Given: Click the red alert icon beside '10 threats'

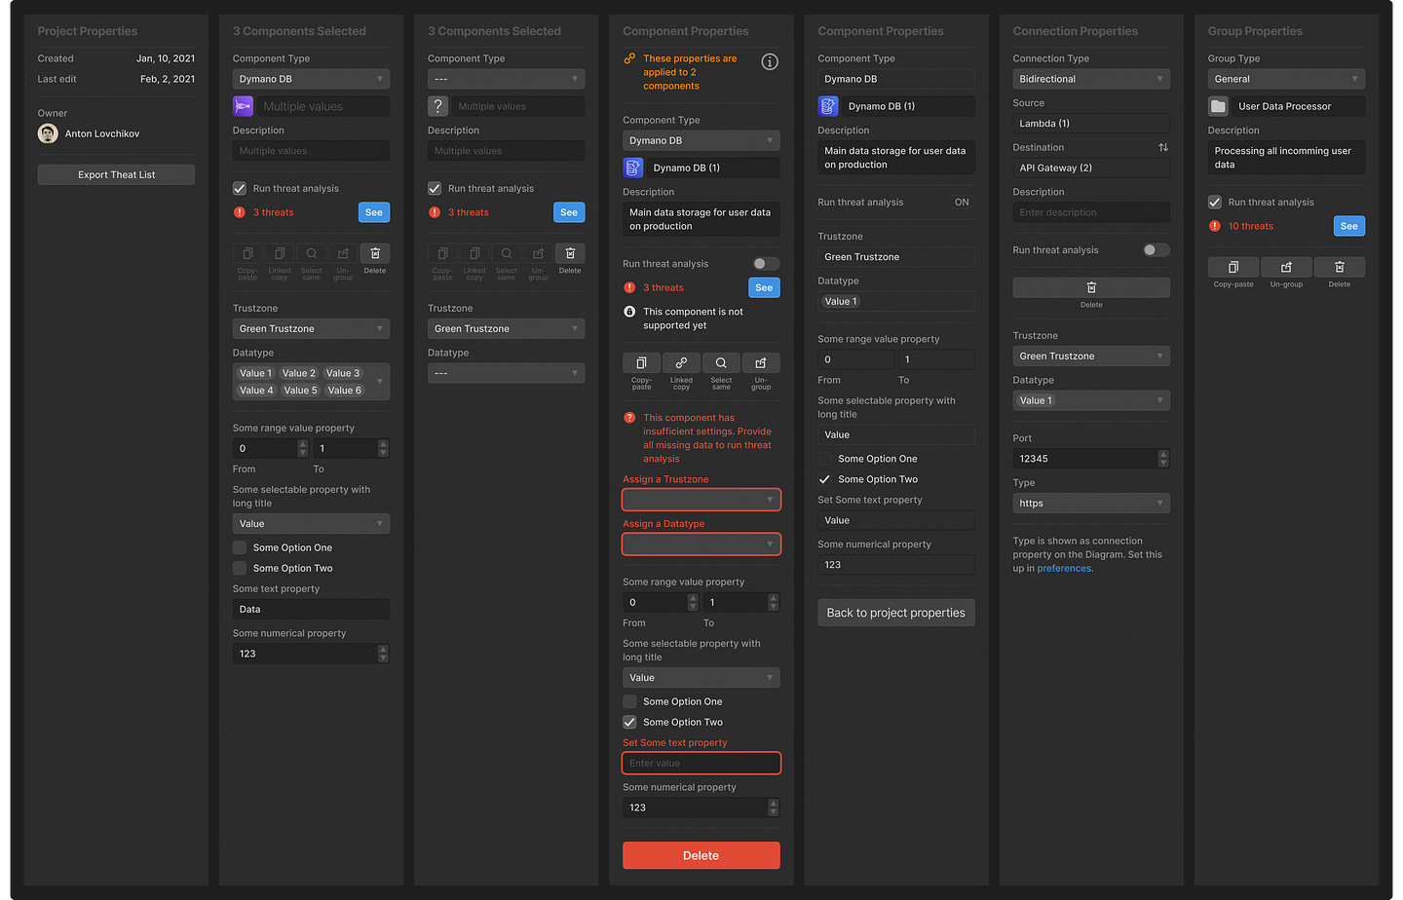Looking at the screenshot, I should (1215, 226).
